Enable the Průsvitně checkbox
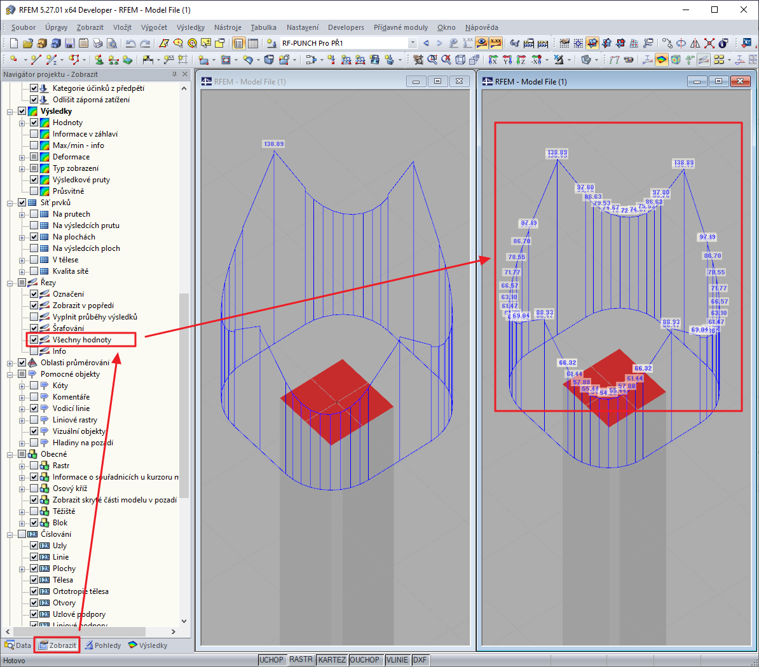 click(x=34, y=191)
